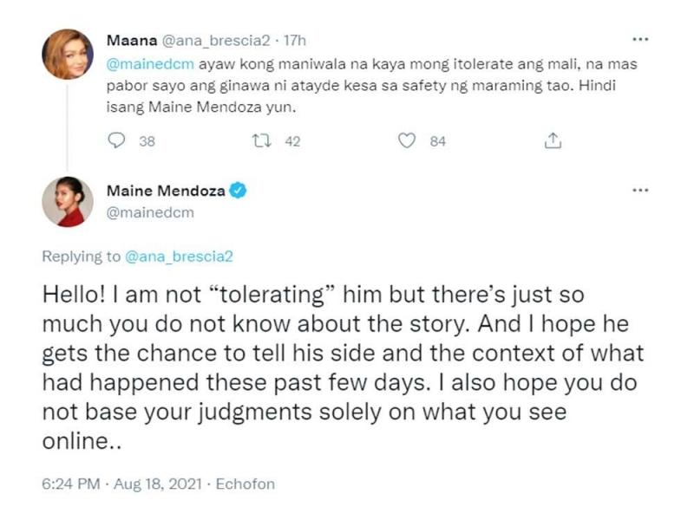Open the three-dot menu on Maana's tweet

tap(640, 40)
